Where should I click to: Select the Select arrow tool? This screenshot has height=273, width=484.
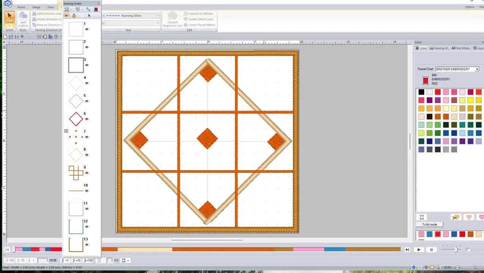click(9, 19)
